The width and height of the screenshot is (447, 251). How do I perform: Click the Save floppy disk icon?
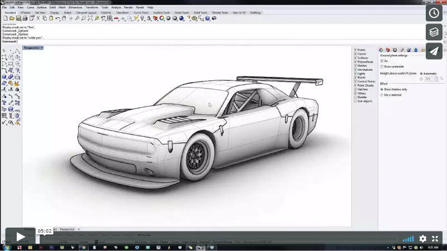click(x=18, y=18)
